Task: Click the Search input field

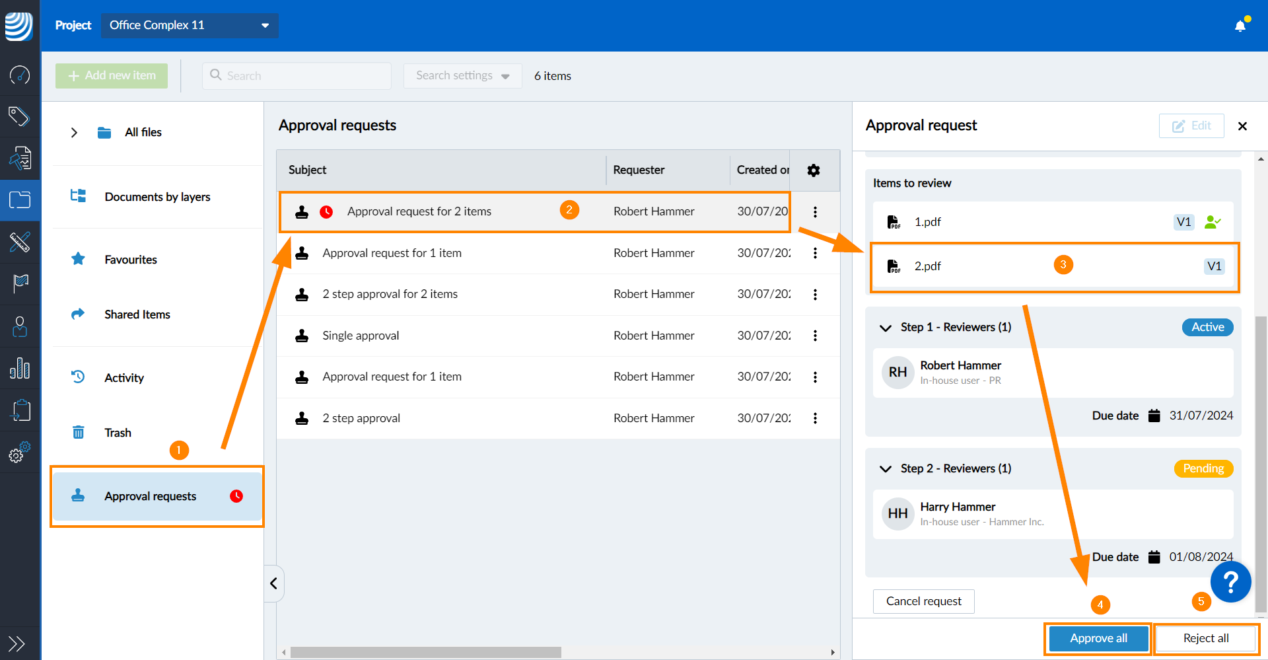Action: (x=304, y=76)
